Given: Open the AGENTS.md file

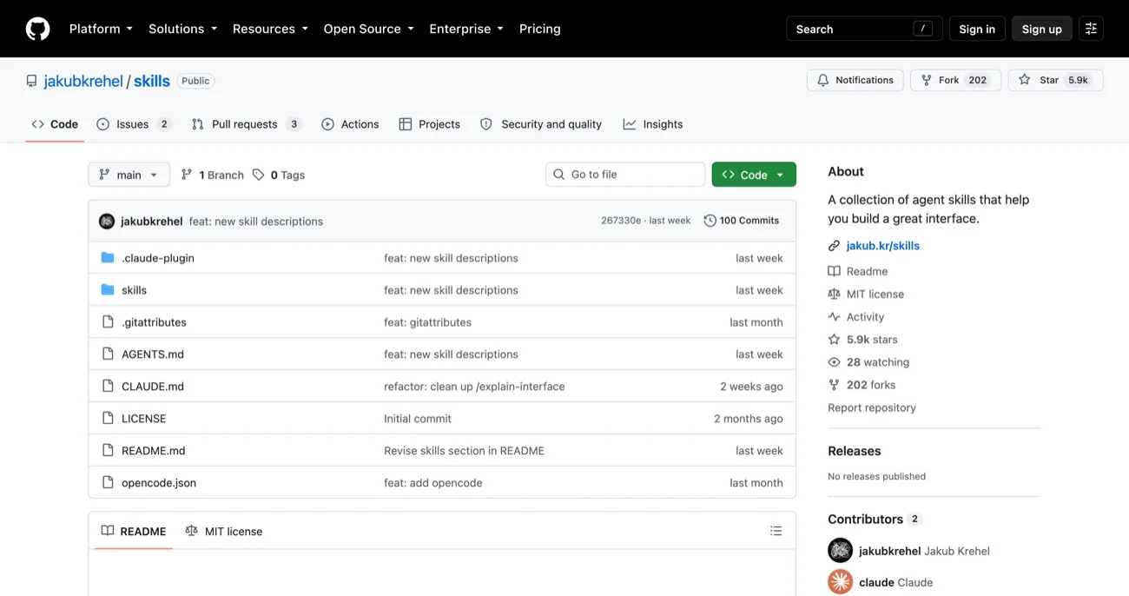Looking at the screenshot, I should [x=153, y=354].
